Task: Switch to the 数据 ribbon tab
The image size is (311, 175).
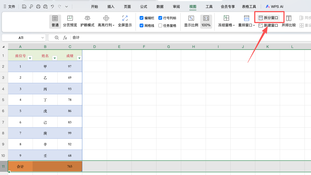Action: click(160, 7)
